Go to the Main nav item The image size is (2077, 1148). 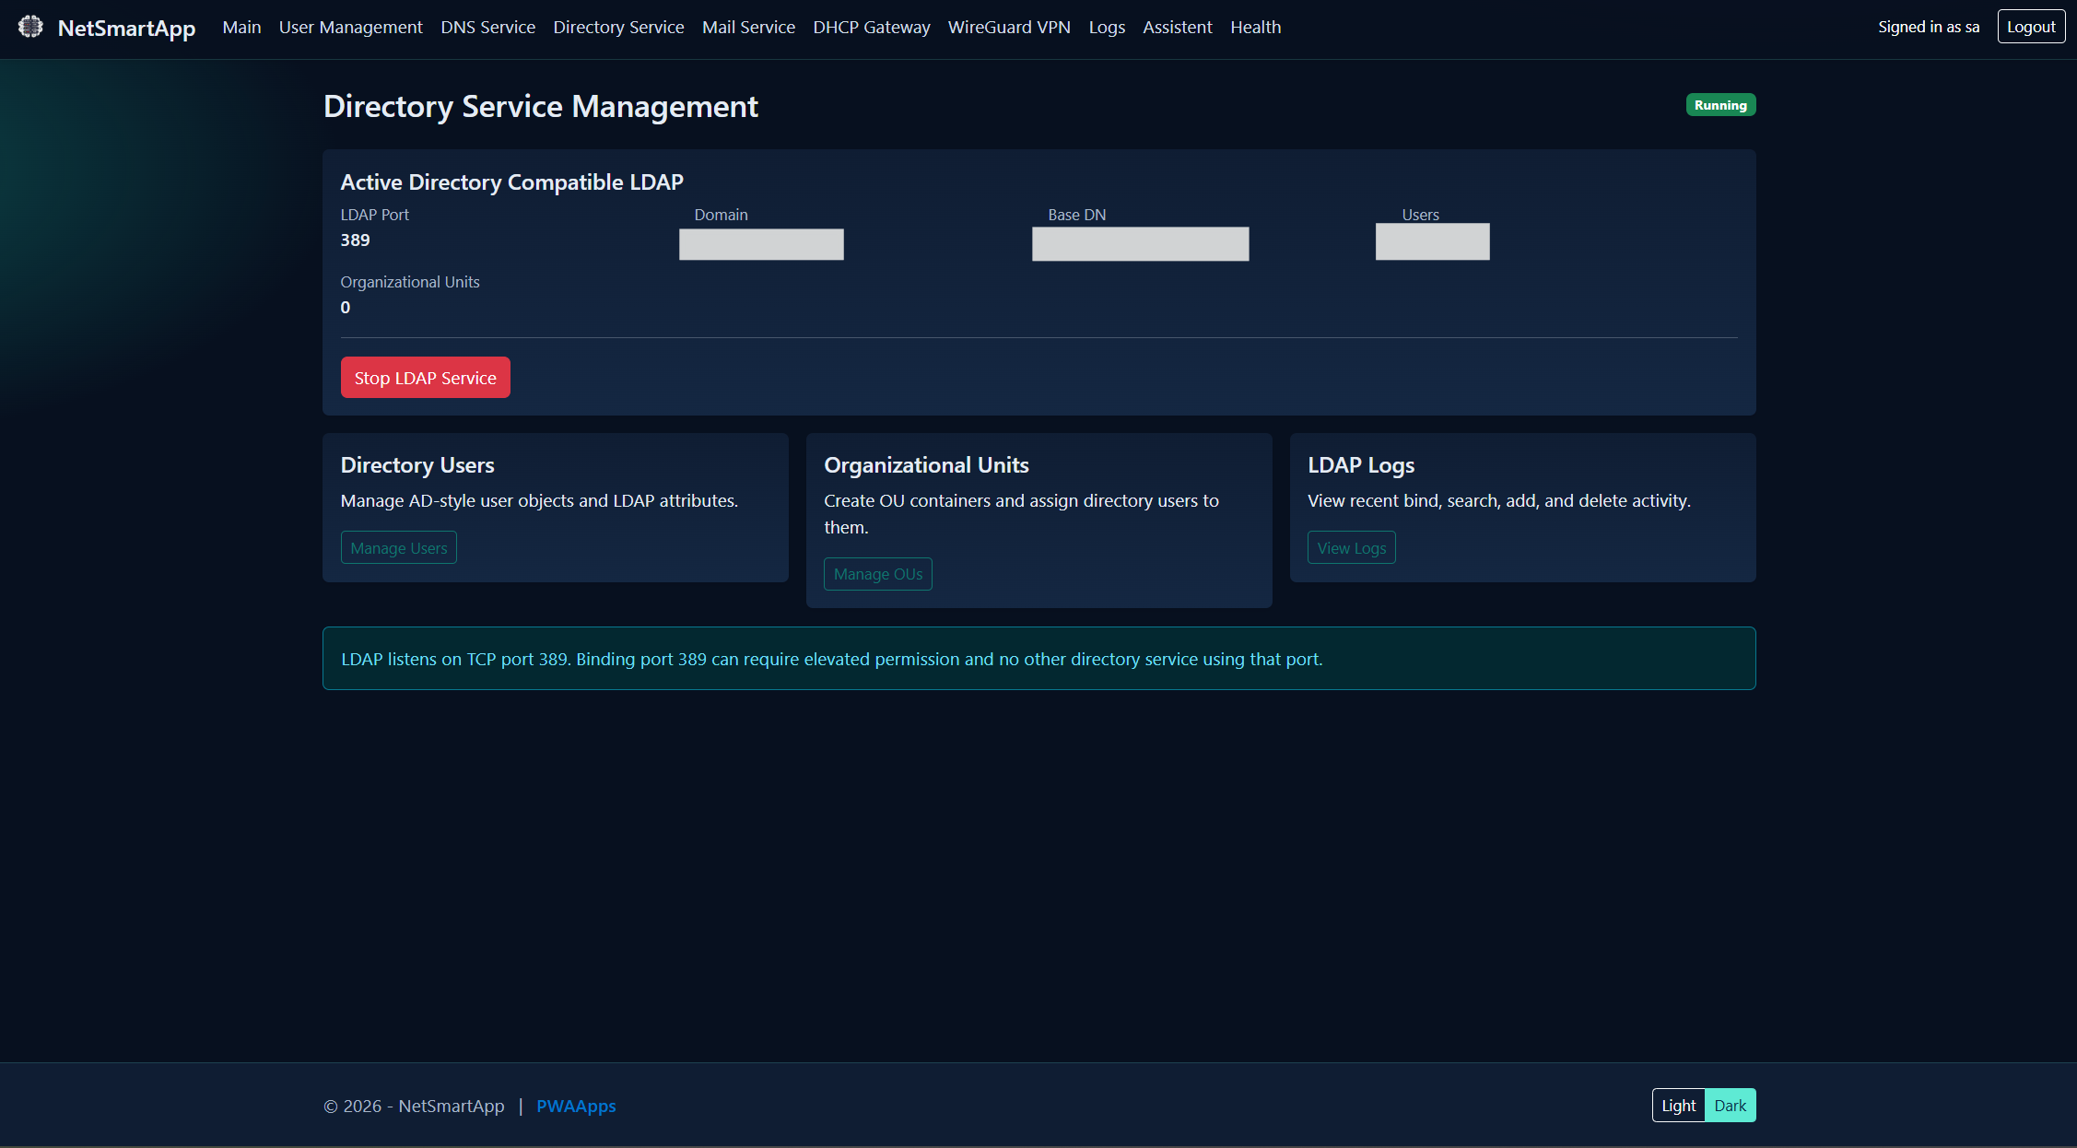pyautogui.click(x=241, y=28)
